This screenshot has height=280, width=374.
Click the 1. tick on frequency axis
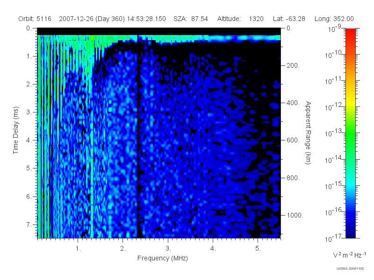(78, 249)
